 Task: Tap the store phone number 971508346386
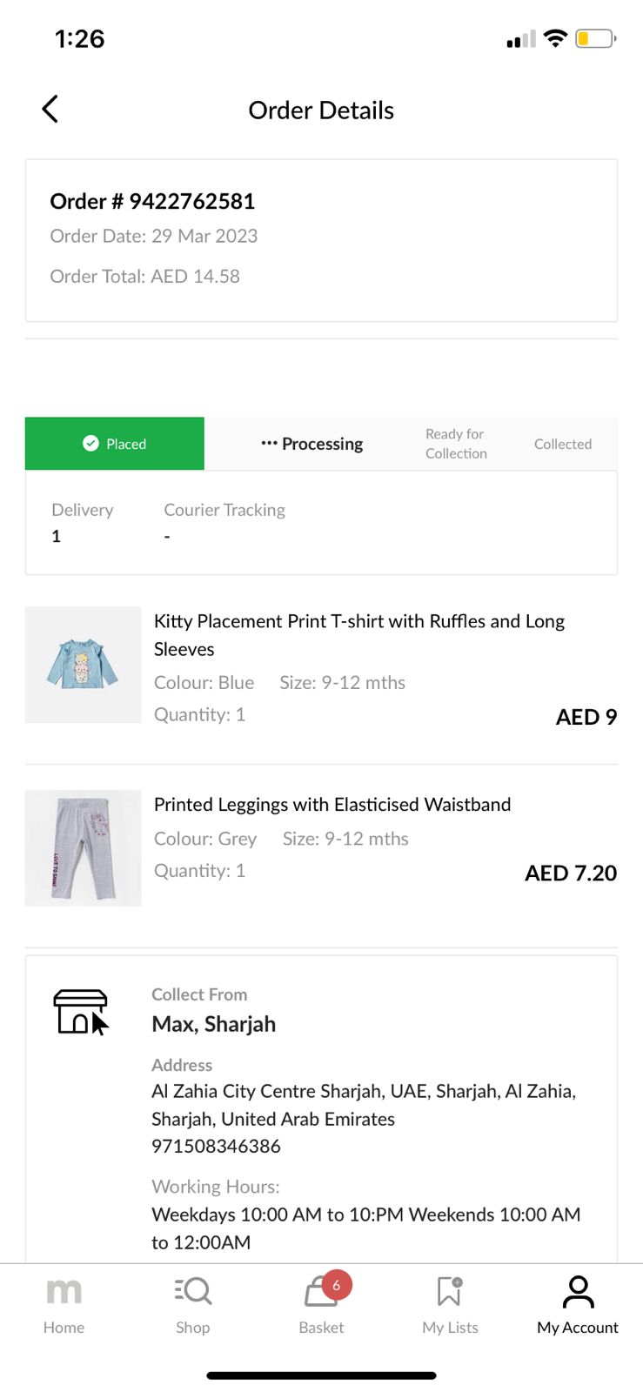[x=216, y=1147]
